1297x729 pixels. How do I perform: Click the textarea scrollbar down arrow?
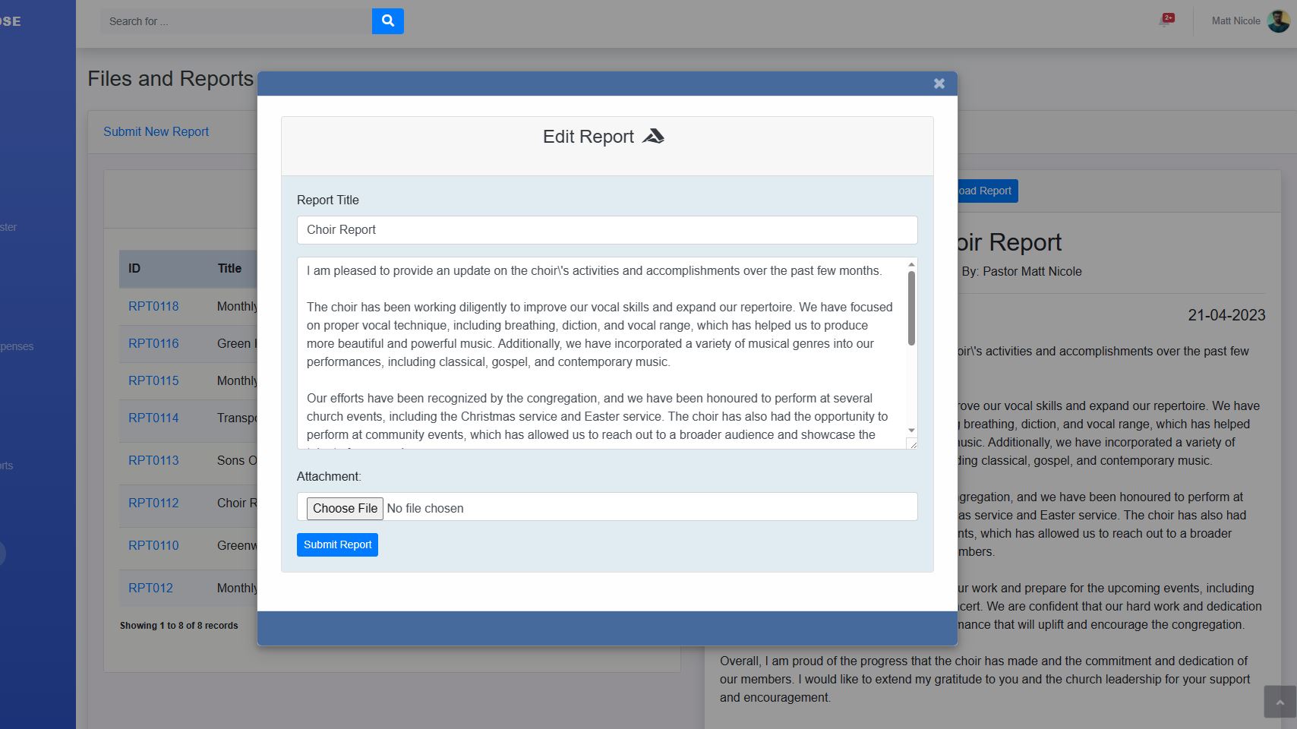911,431
